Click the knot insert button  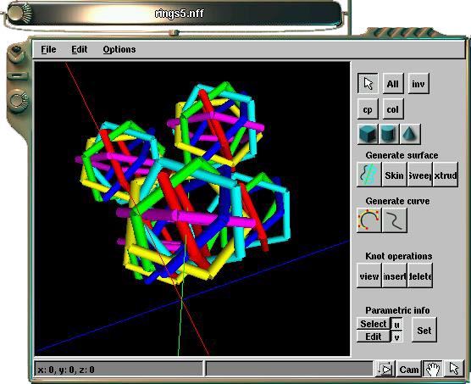[395, 275]
